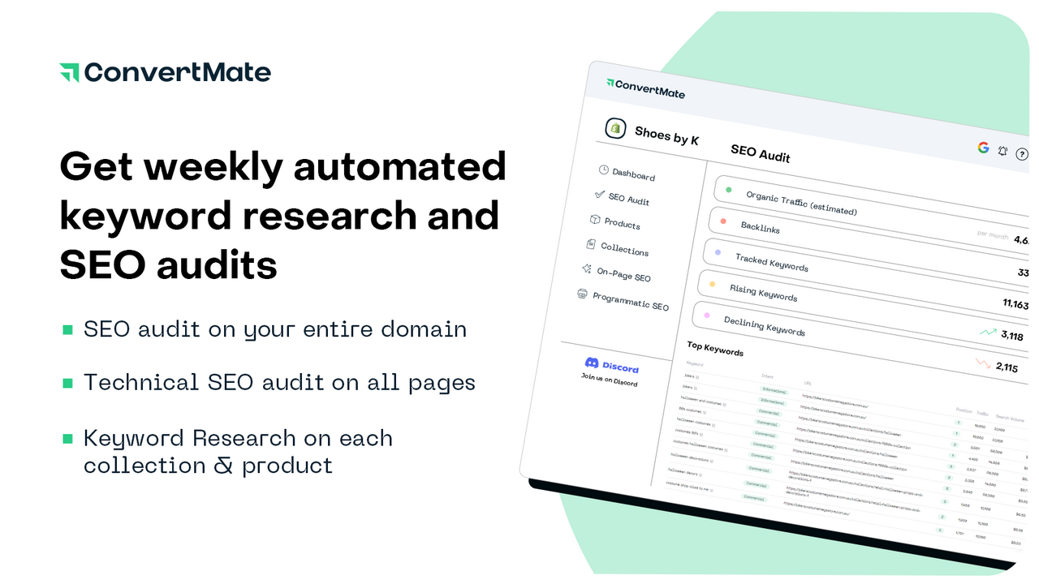Click the 2,115 value
This screenshot has height=584, width=1039.
[1007, 367]
